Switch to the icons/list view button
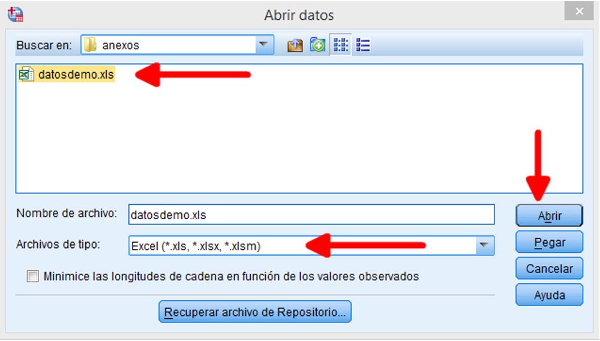This screenshot has width=600, height=341. pyautogui.click(x=341, y=45)
